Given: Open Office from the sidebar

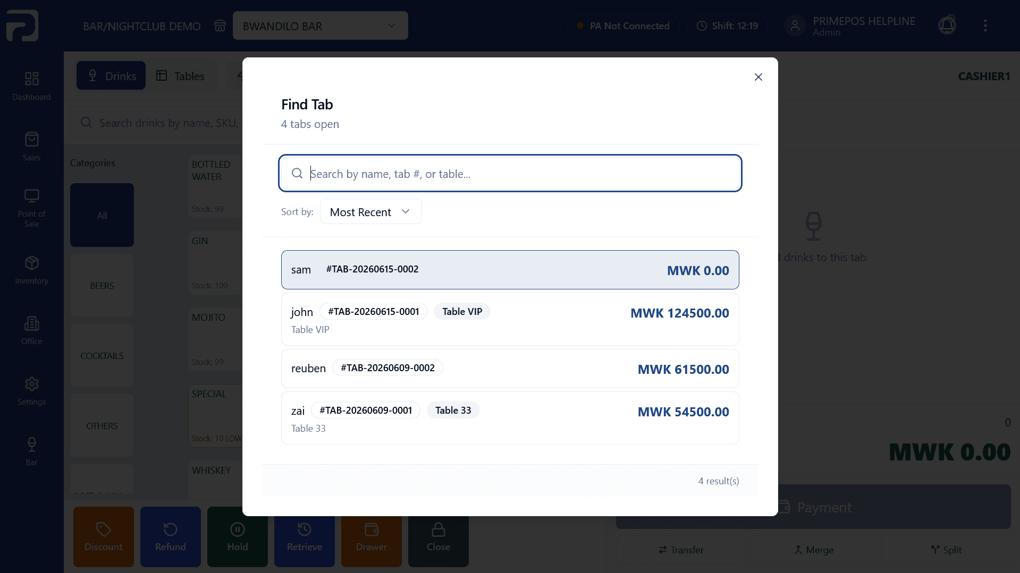Looking at the screenshot, I should click(31, 330).
